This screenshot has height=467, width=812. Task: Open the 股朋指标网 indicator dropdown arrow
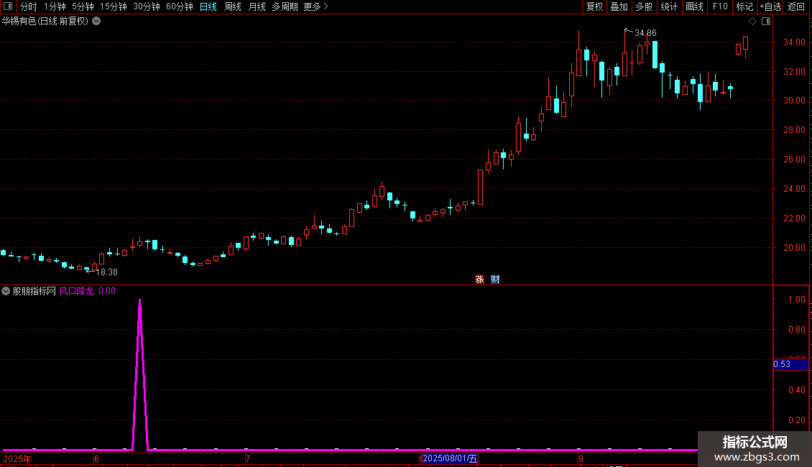6,291
